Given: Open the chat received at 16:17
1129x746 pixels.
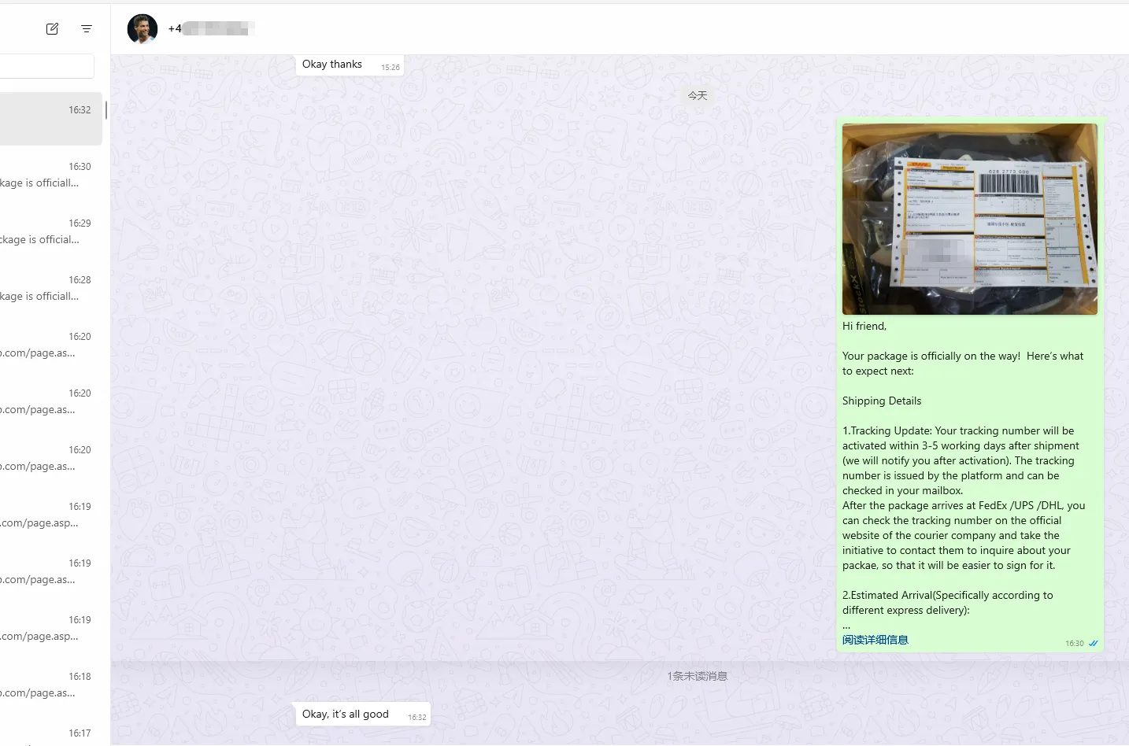Looking at the screenshot, I should (47, 735).
